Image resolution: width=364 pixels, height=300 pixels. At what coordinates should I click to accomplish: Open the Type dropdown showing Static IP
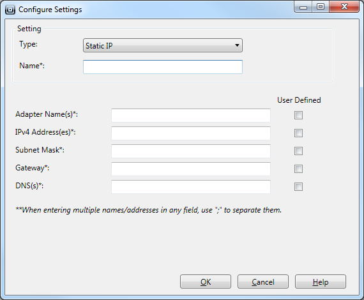[x=163, y=45]
